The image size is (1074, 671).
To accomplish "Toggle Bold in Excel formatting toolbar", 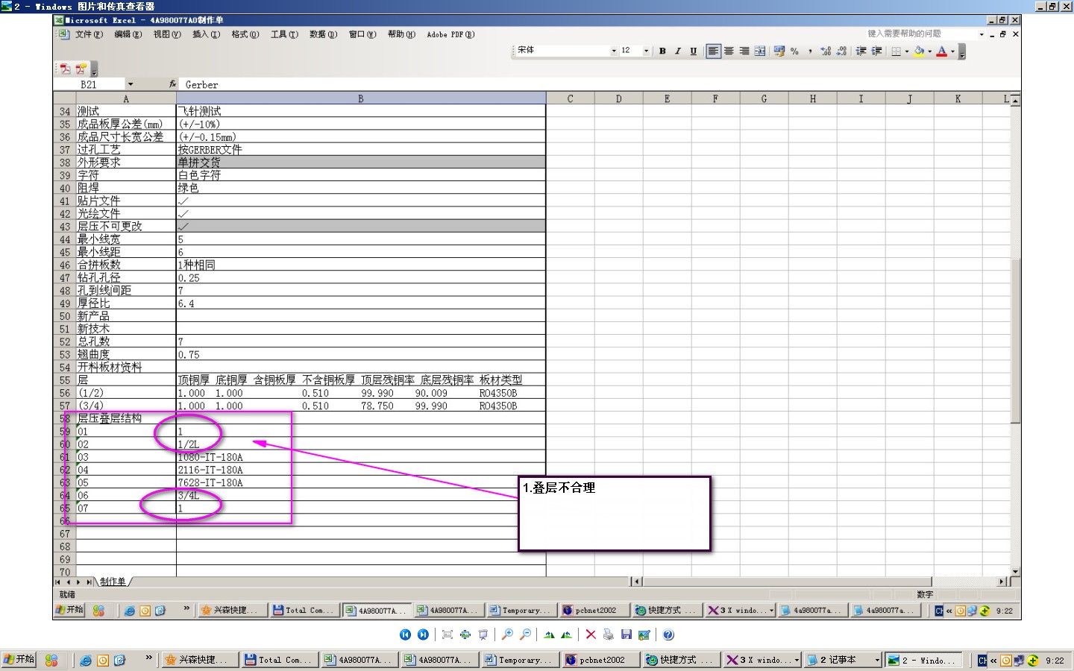I will point(662,51).
